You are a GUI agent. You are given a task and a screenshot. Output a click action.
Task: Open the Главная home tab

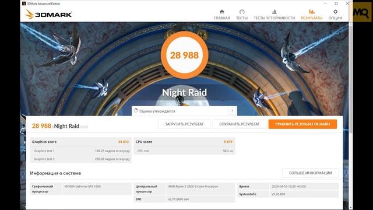221,15
